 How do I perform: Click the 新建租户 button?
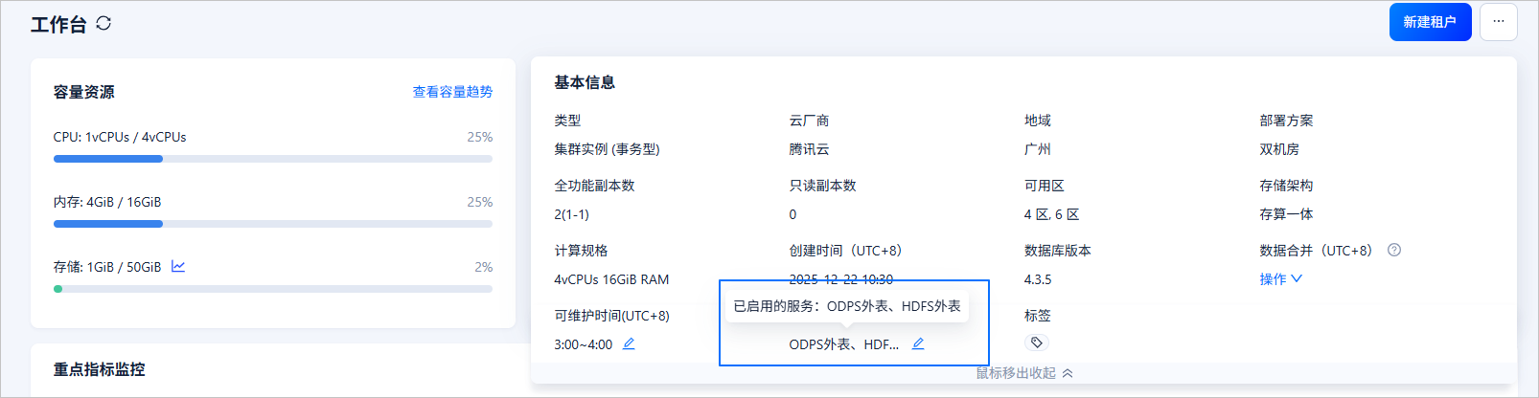pos(1430,22)
